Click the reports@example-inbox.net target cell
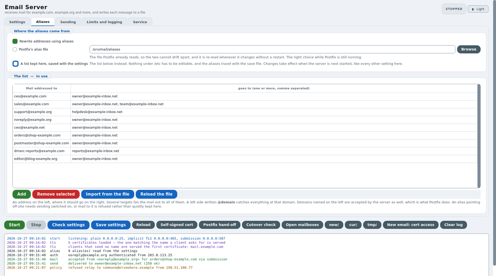496x276 pixels. 274,151
